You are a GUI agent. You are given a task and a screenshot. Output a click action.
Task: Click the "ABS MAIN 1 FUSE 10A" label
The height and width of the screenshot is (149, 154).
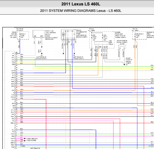[94, 38]
